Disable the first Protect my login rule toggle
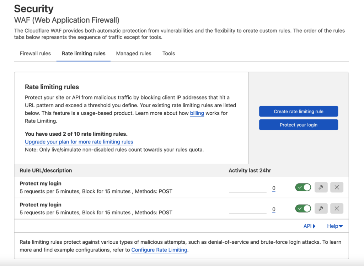Image resolution: width=364 pixels, height=266 pixels. click(x=303, y=187)
